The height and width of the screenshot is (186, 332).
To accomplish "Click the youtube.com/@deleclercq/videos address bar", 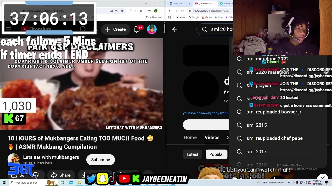I will coord(211,11).
